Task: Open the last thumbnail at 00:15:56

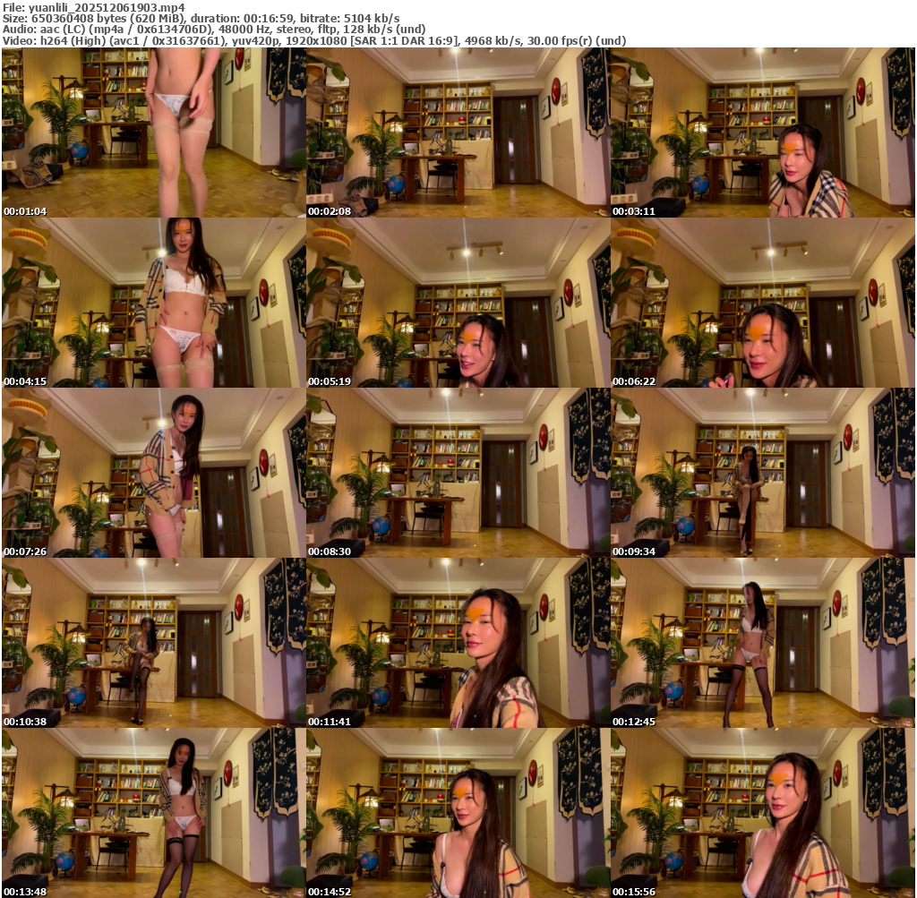Action: click(x=762, y=813)
